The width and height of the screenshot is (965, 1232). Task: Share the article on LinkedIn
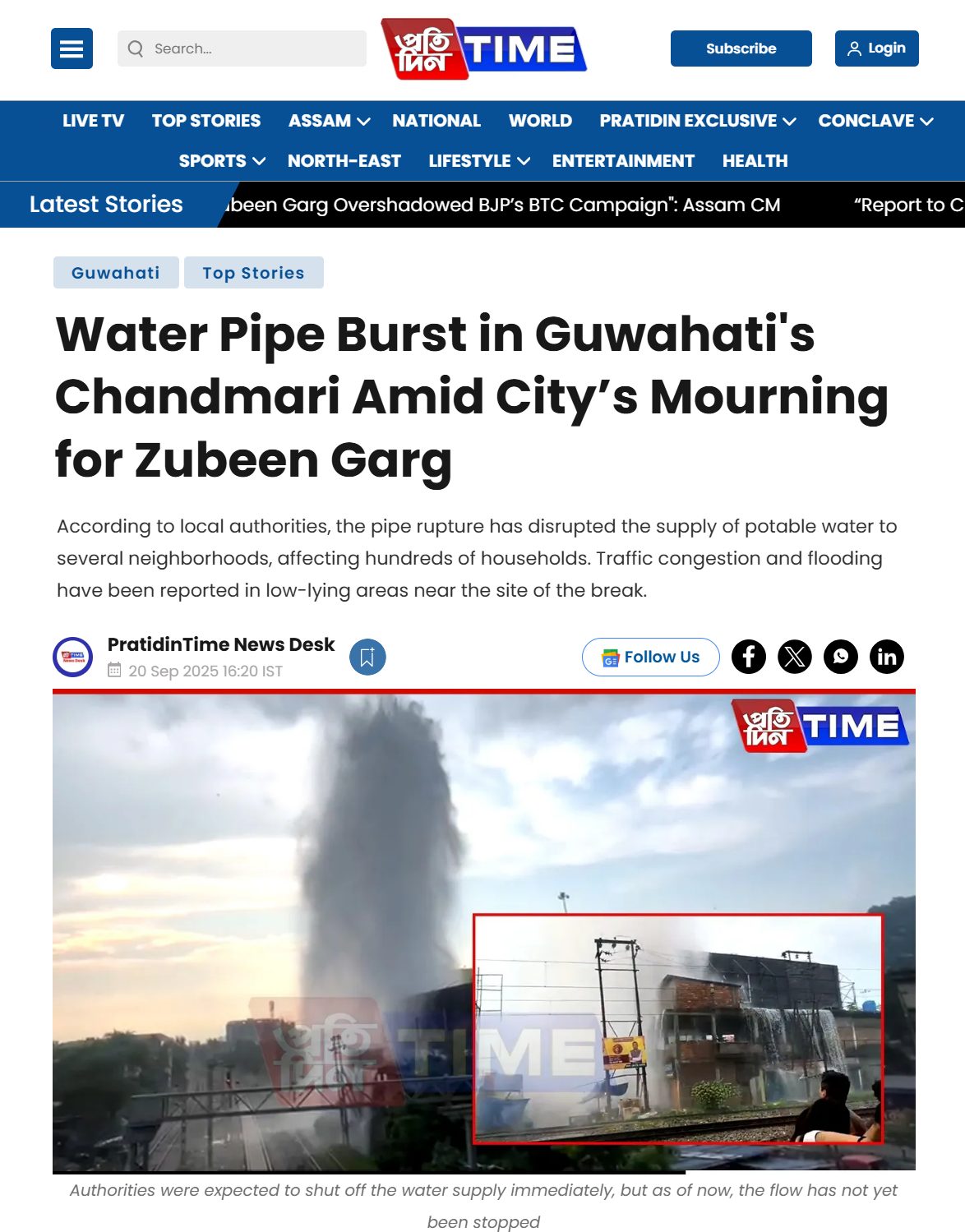pos(887,657)
